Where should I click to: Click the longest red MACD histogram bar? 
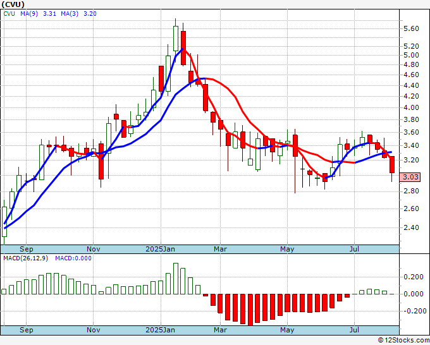coord(250,310)
